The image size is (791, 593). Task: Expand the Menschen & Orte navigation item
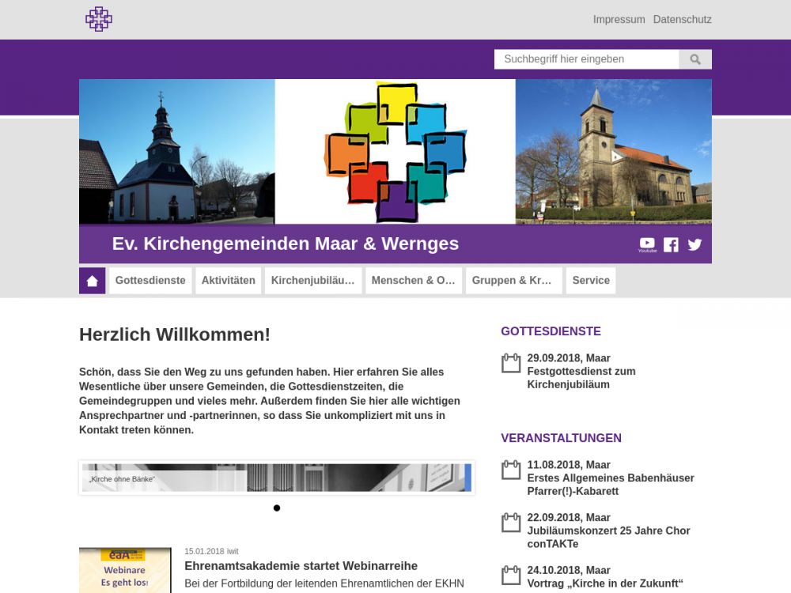pos(414,281)
